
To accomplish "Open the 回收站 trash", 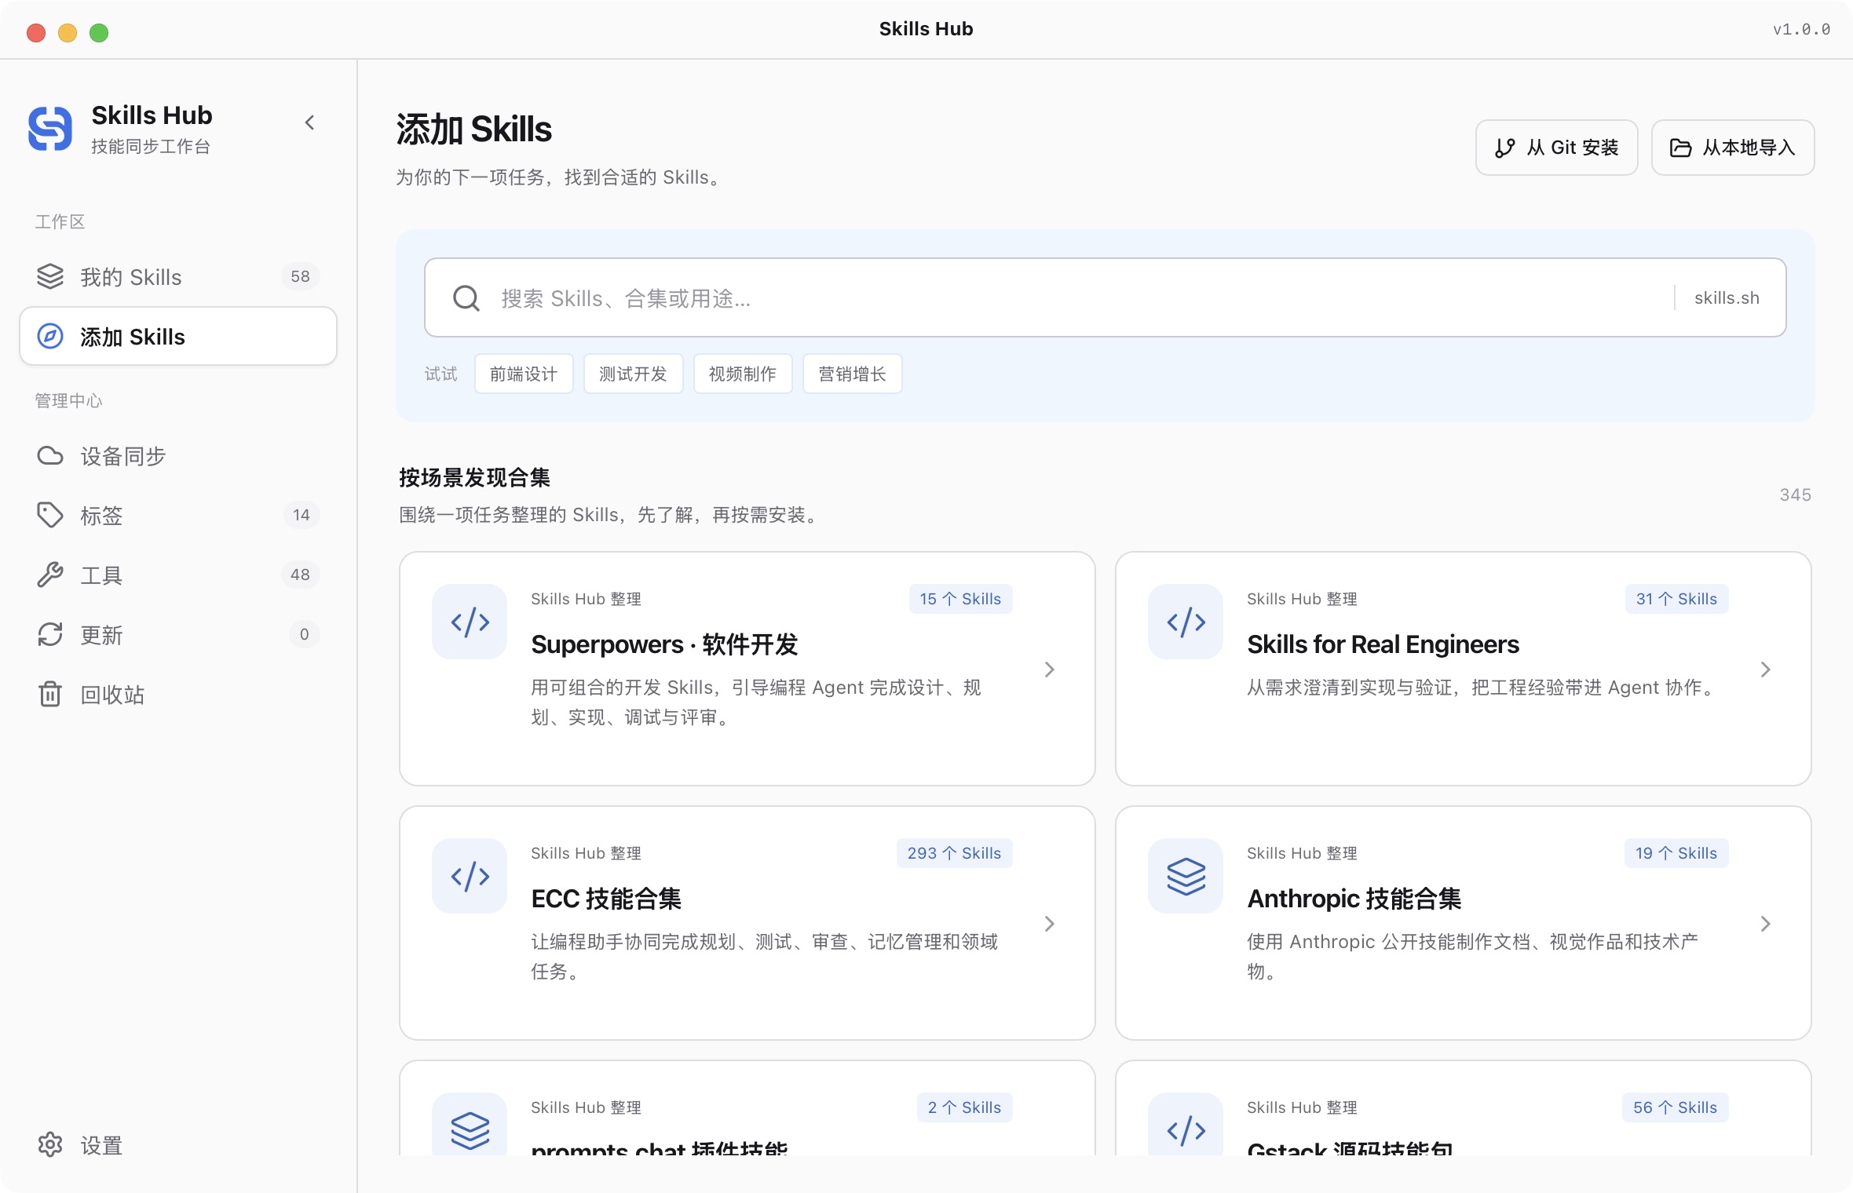I will coord(178,694).
